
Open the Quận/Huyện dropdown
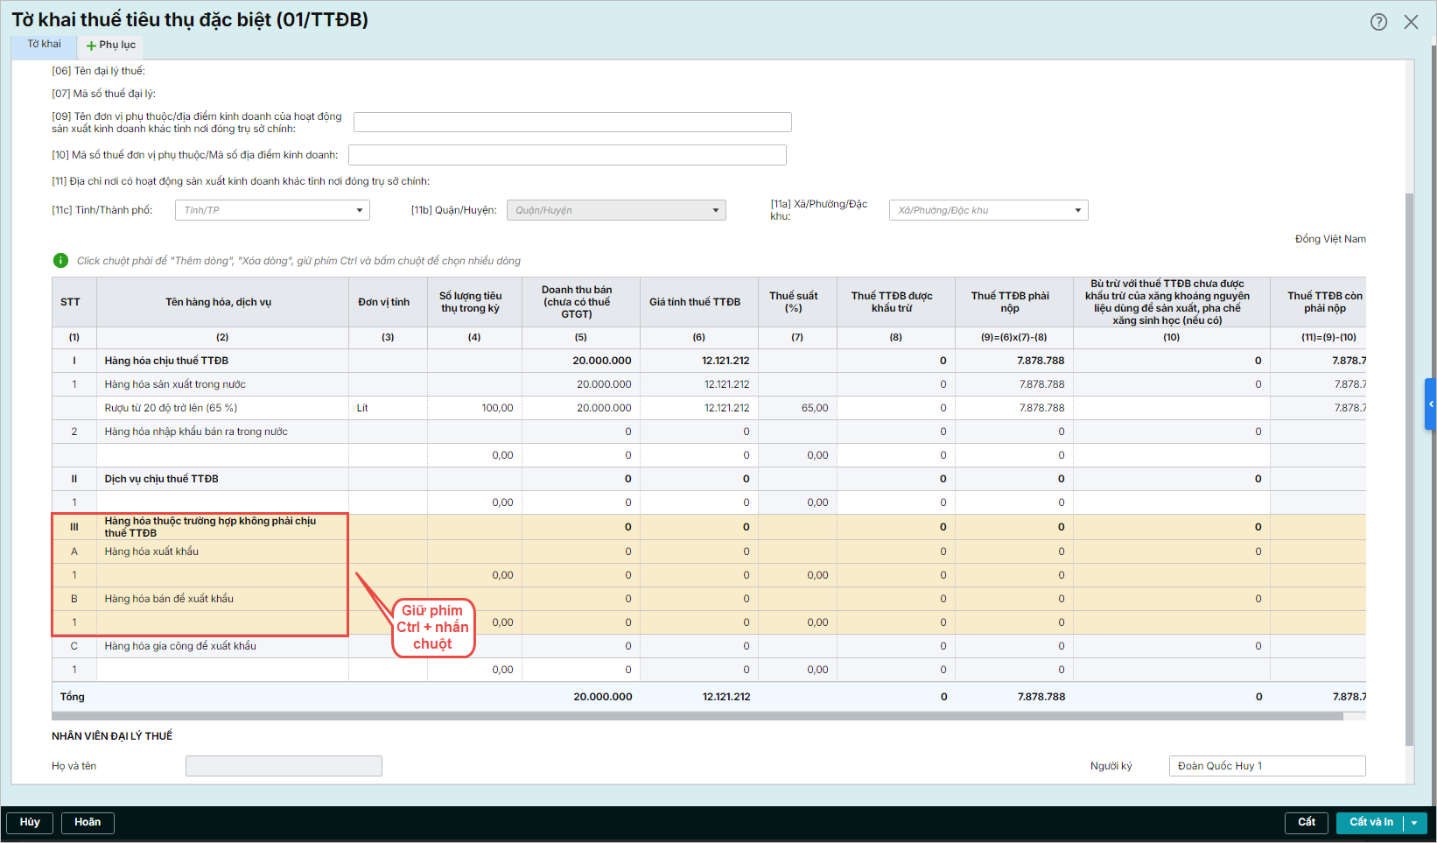tap(616, 210)
